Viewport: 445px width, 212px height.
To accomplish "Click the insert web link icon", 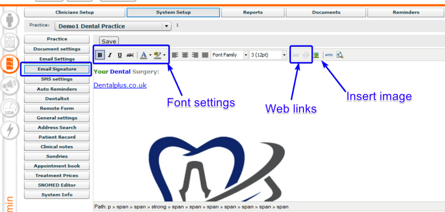I will [x=296, y=55].
